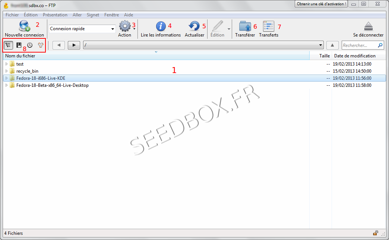
Task: Toggle the bookmarks view
Action: pyautogui.click(x=19, y=45)
